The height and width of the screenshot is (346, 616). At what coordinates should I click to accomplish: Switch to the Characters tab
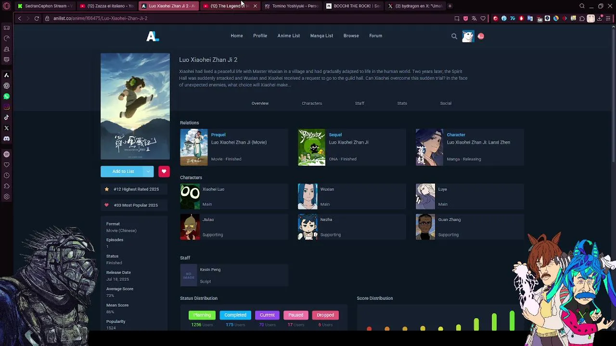pos(312,103)
